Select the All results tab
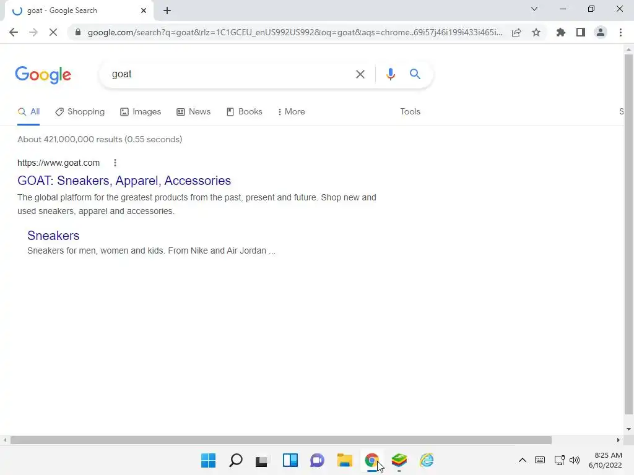 (28, 112)
